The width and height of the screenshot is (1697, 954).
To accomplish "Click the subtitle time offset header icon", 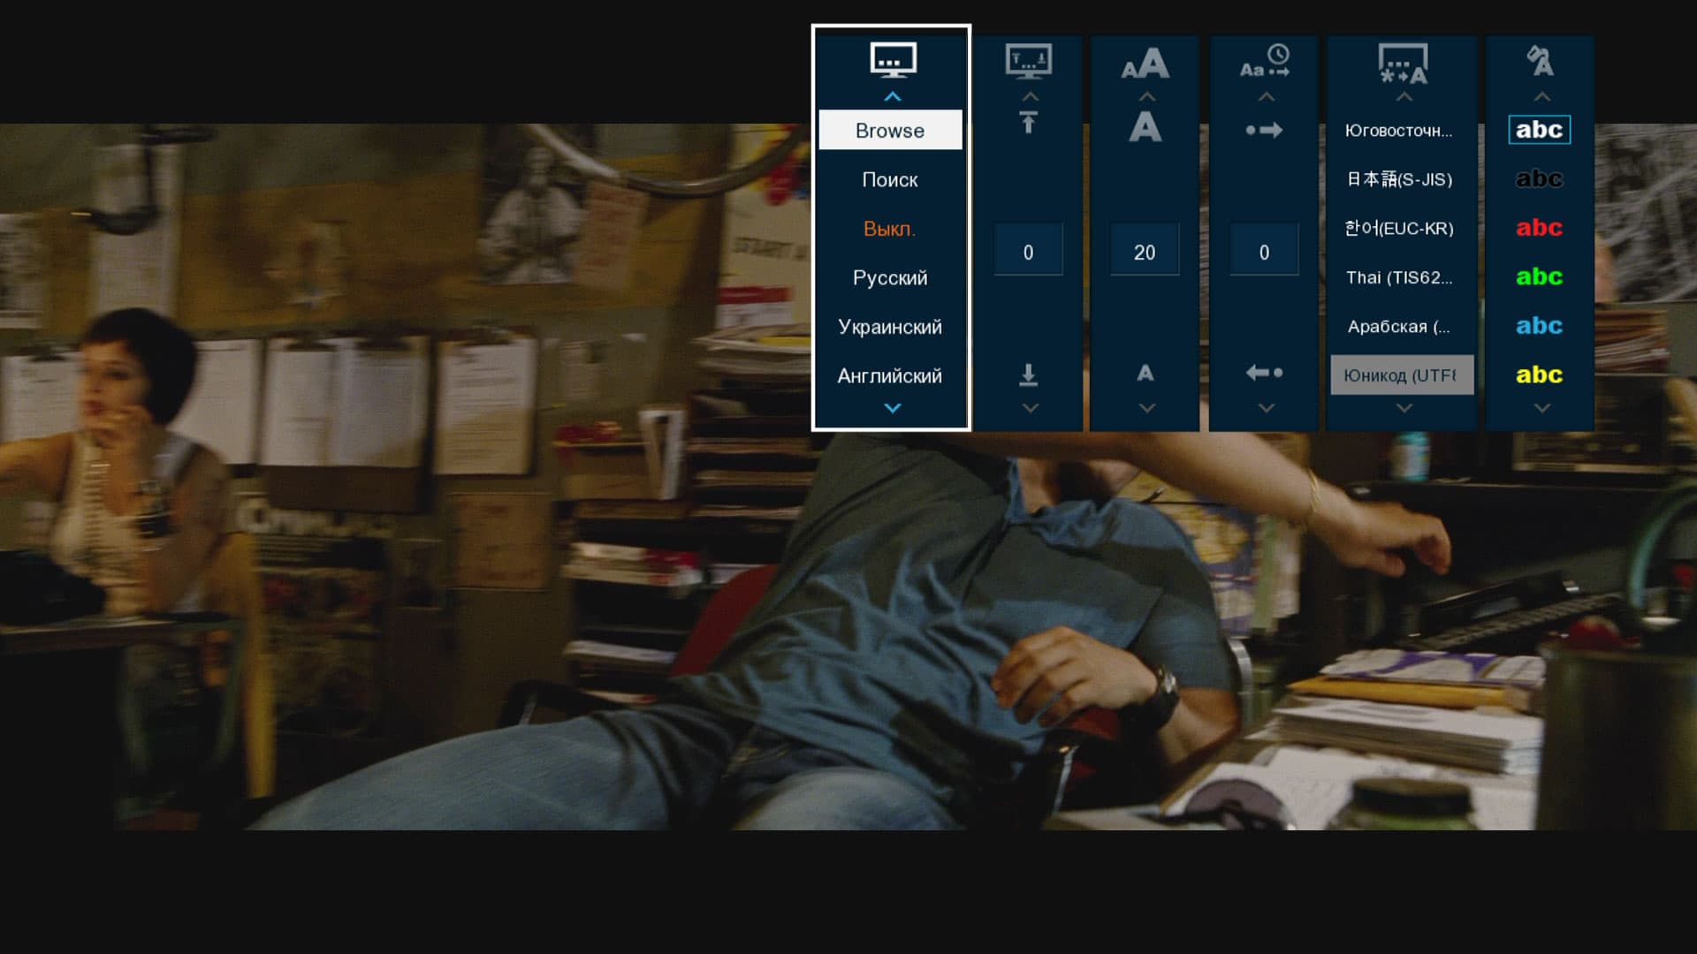I will tap(1265, 62).
